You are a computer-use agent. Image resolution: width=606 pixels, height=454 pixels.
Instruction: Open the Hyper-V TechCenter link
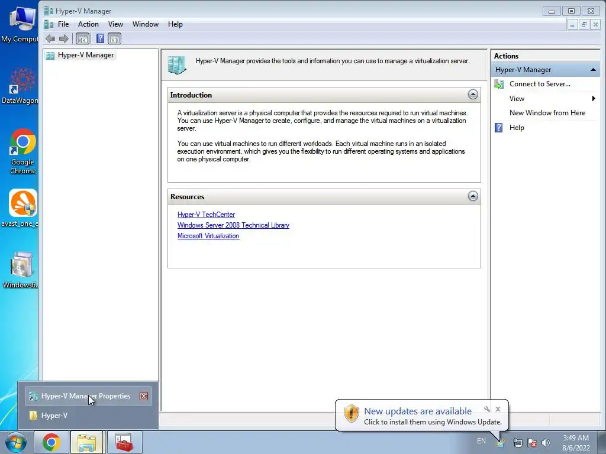point(206,215)
